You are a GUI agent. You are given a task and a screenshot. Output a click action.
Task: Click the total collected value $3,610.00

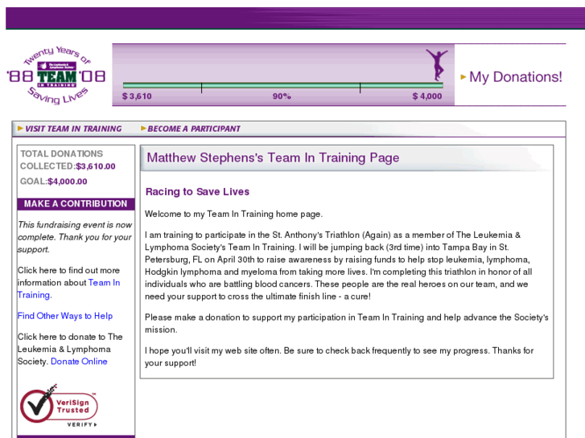coord(96,166)
